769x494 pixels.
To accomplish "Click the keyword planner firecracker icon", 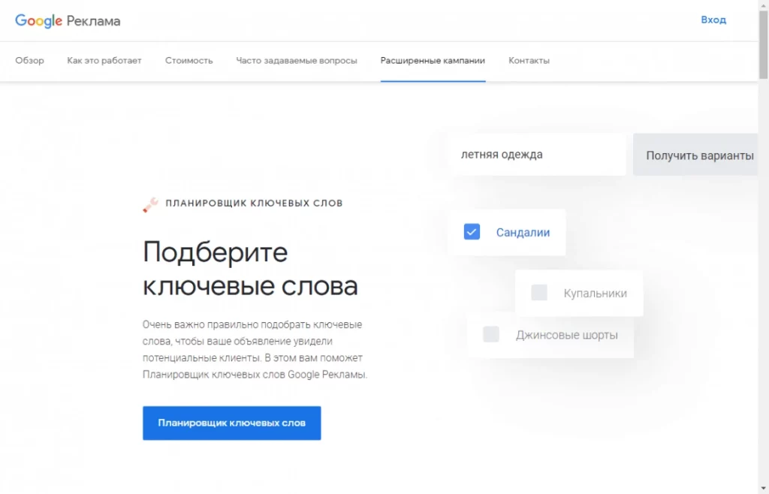I will click(x=149, y=203).
